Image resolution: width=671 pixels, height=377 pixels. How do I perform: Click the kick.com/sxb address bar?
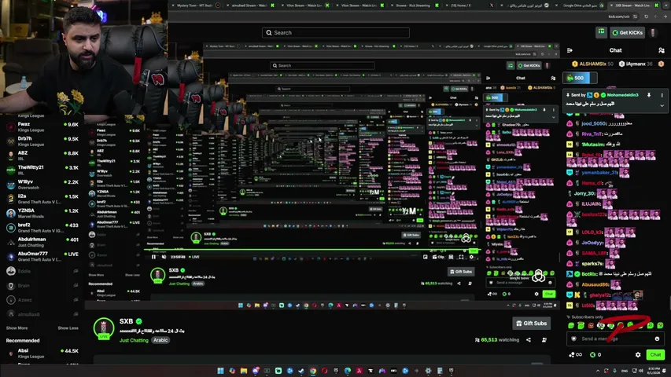click(618, 16)
